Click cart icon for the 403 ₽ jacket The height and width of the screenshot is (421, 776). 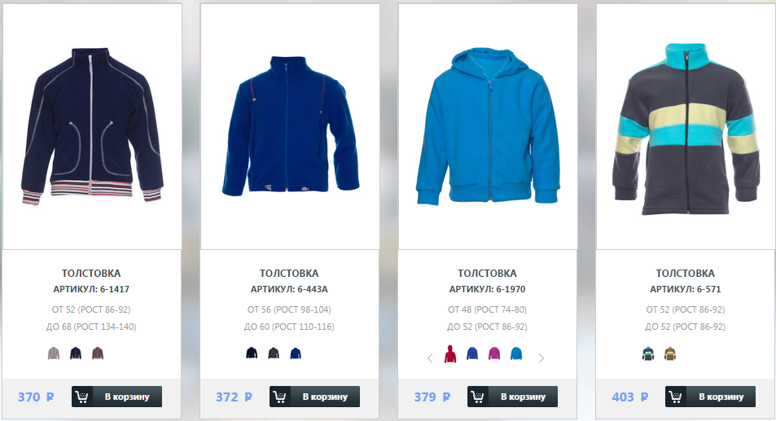click(x=676, y=397)
